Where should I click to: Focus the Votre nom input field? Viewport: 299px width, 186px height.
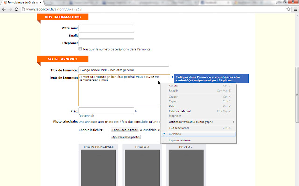[x=106, y=28]
